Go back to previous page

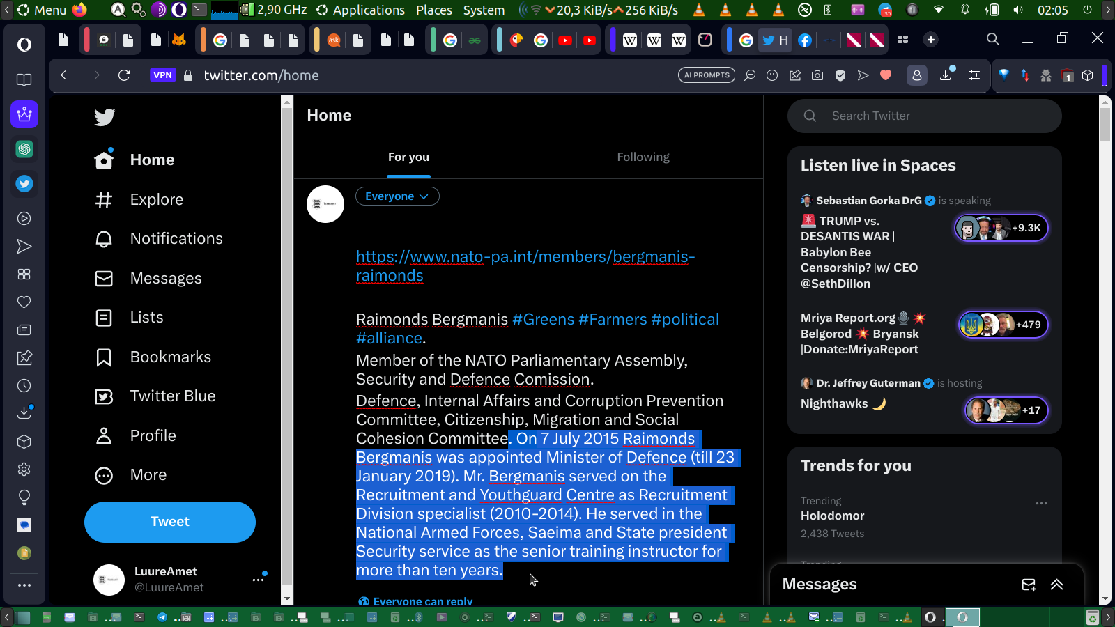pos(63,75)
